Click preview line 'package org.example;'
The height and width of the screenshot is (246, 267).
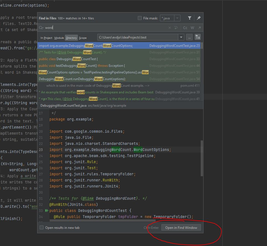71,119
